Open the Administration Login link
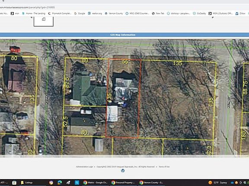The height and width of the screenshot is (186, 249). pos(84,167)
